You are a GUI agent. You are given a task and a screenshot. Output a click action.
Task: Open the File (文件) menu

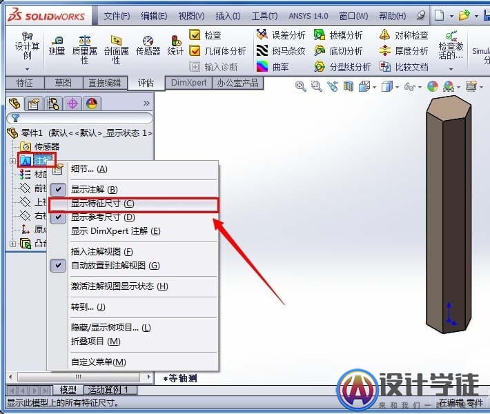117,16
